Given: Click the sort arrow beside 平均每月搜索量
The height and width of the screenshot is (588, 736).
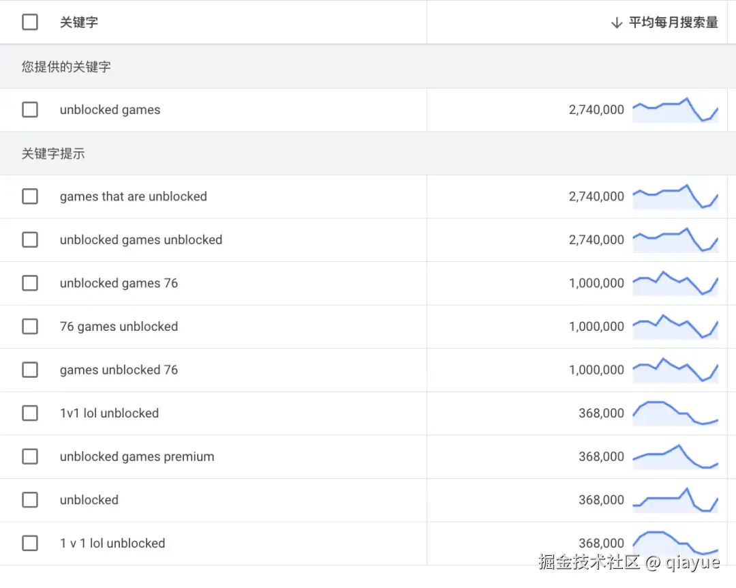Looking at the screenshot, I should click(x=617, y=23).
